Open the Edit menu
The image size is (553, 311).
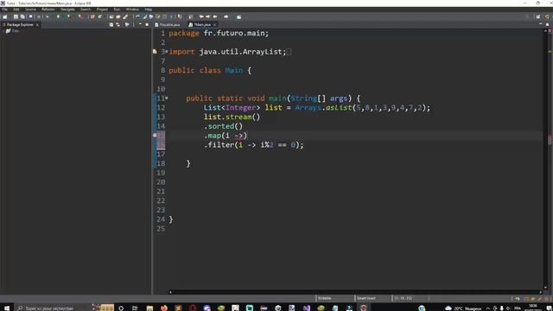16,10
